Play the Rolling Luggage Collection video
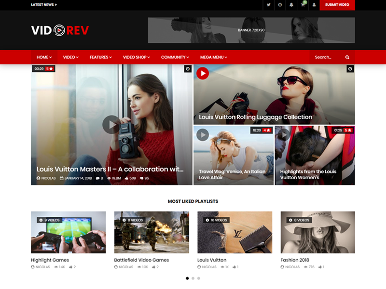This screenshot has width=386, height=289. point(203,73)
